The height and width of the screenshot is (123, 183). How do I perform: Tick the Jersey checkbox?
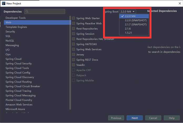74,54
